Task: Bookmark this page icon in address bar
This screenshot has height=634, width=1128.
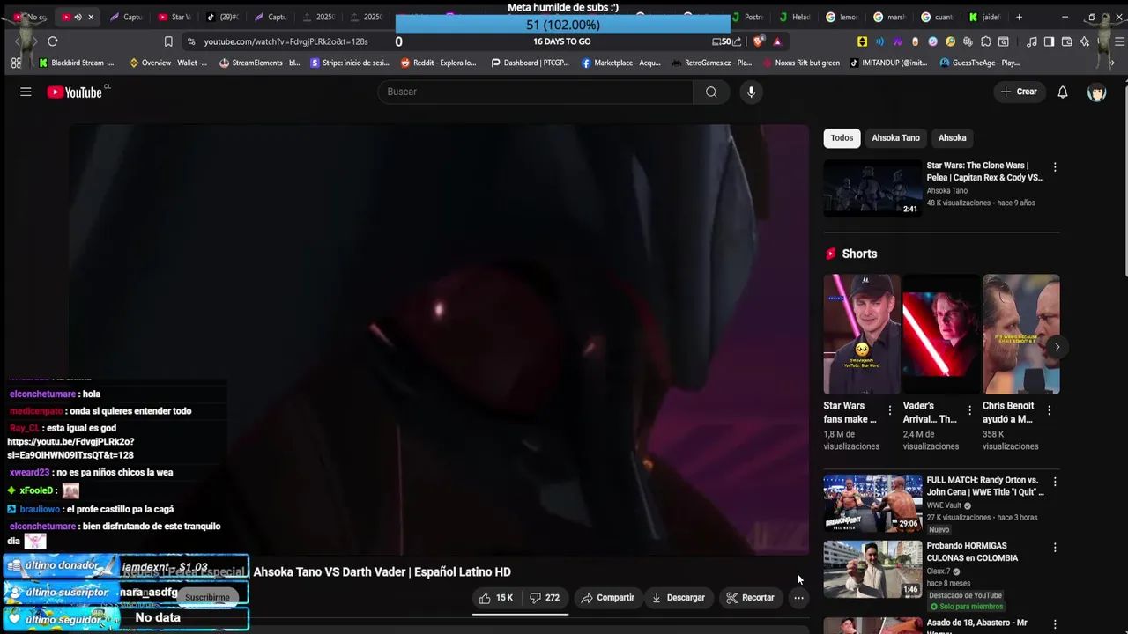Action: tap(168, 41)
